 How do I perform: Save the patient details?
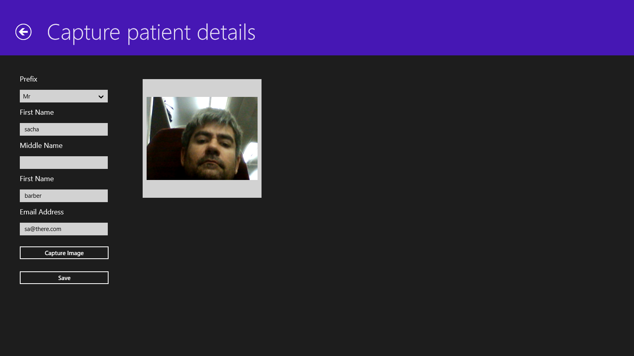point(64,278)
